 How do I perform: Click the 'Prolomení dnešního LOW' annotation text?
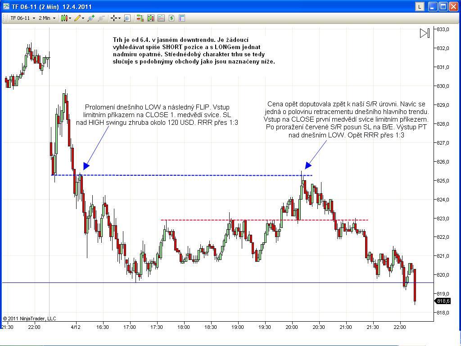pyautogui.click(x=157, y=115)
